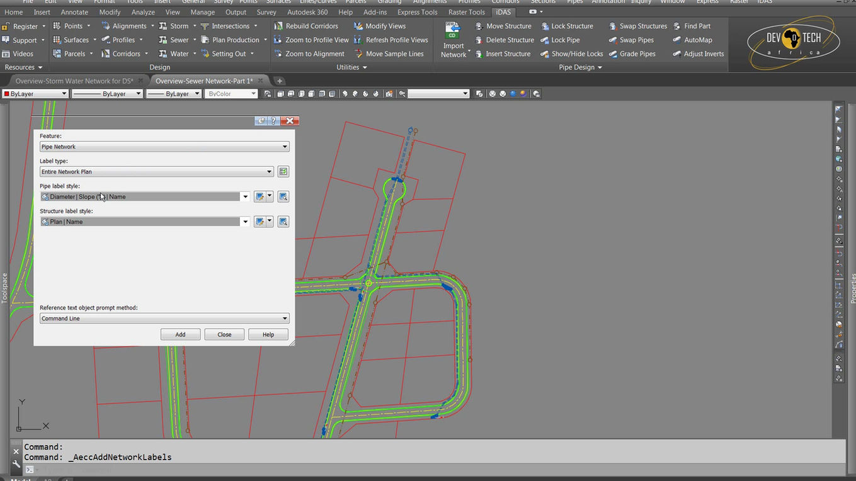Pick pipe label style from drawing
Screen dimensions: 856x481
(x=283, y=196)
